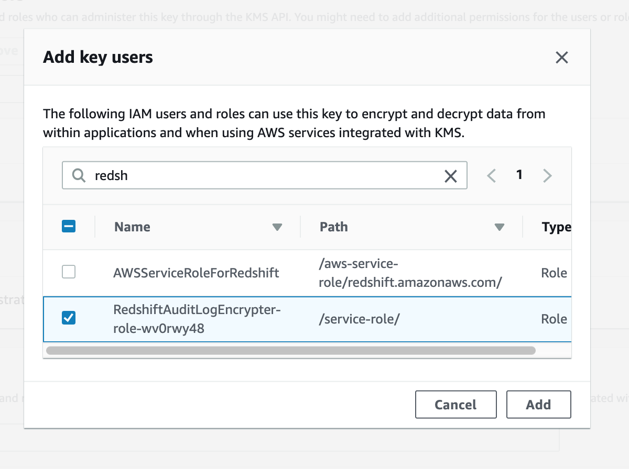Toggle the select-all header checkbox
This screenshot has width=629, height=469.
pos(69,226)
